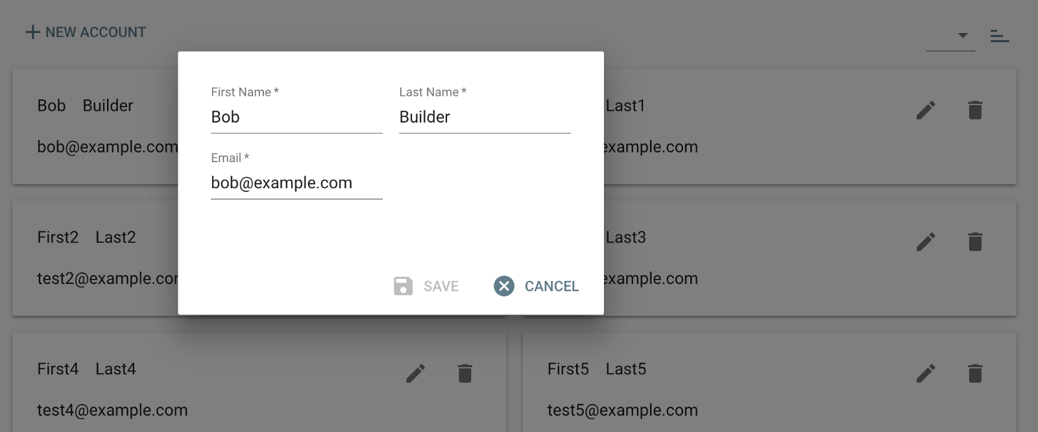Edit the First5 Last5 account
Image resolution: width=1038 pixels, height=432 pixels.
click(926, 374)
